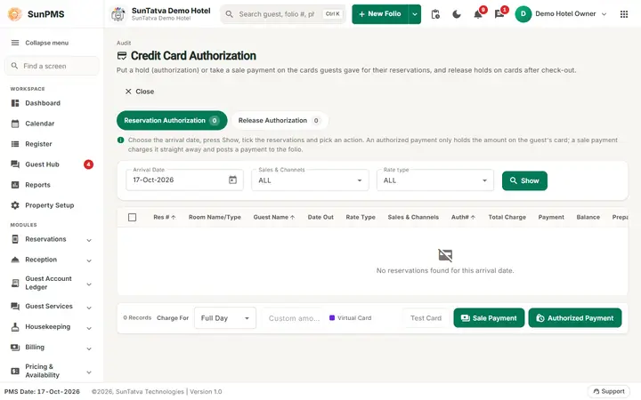This screenshot has width=641, height=400.
Task: Open the apps grid icon
Action: pos(624,14)
